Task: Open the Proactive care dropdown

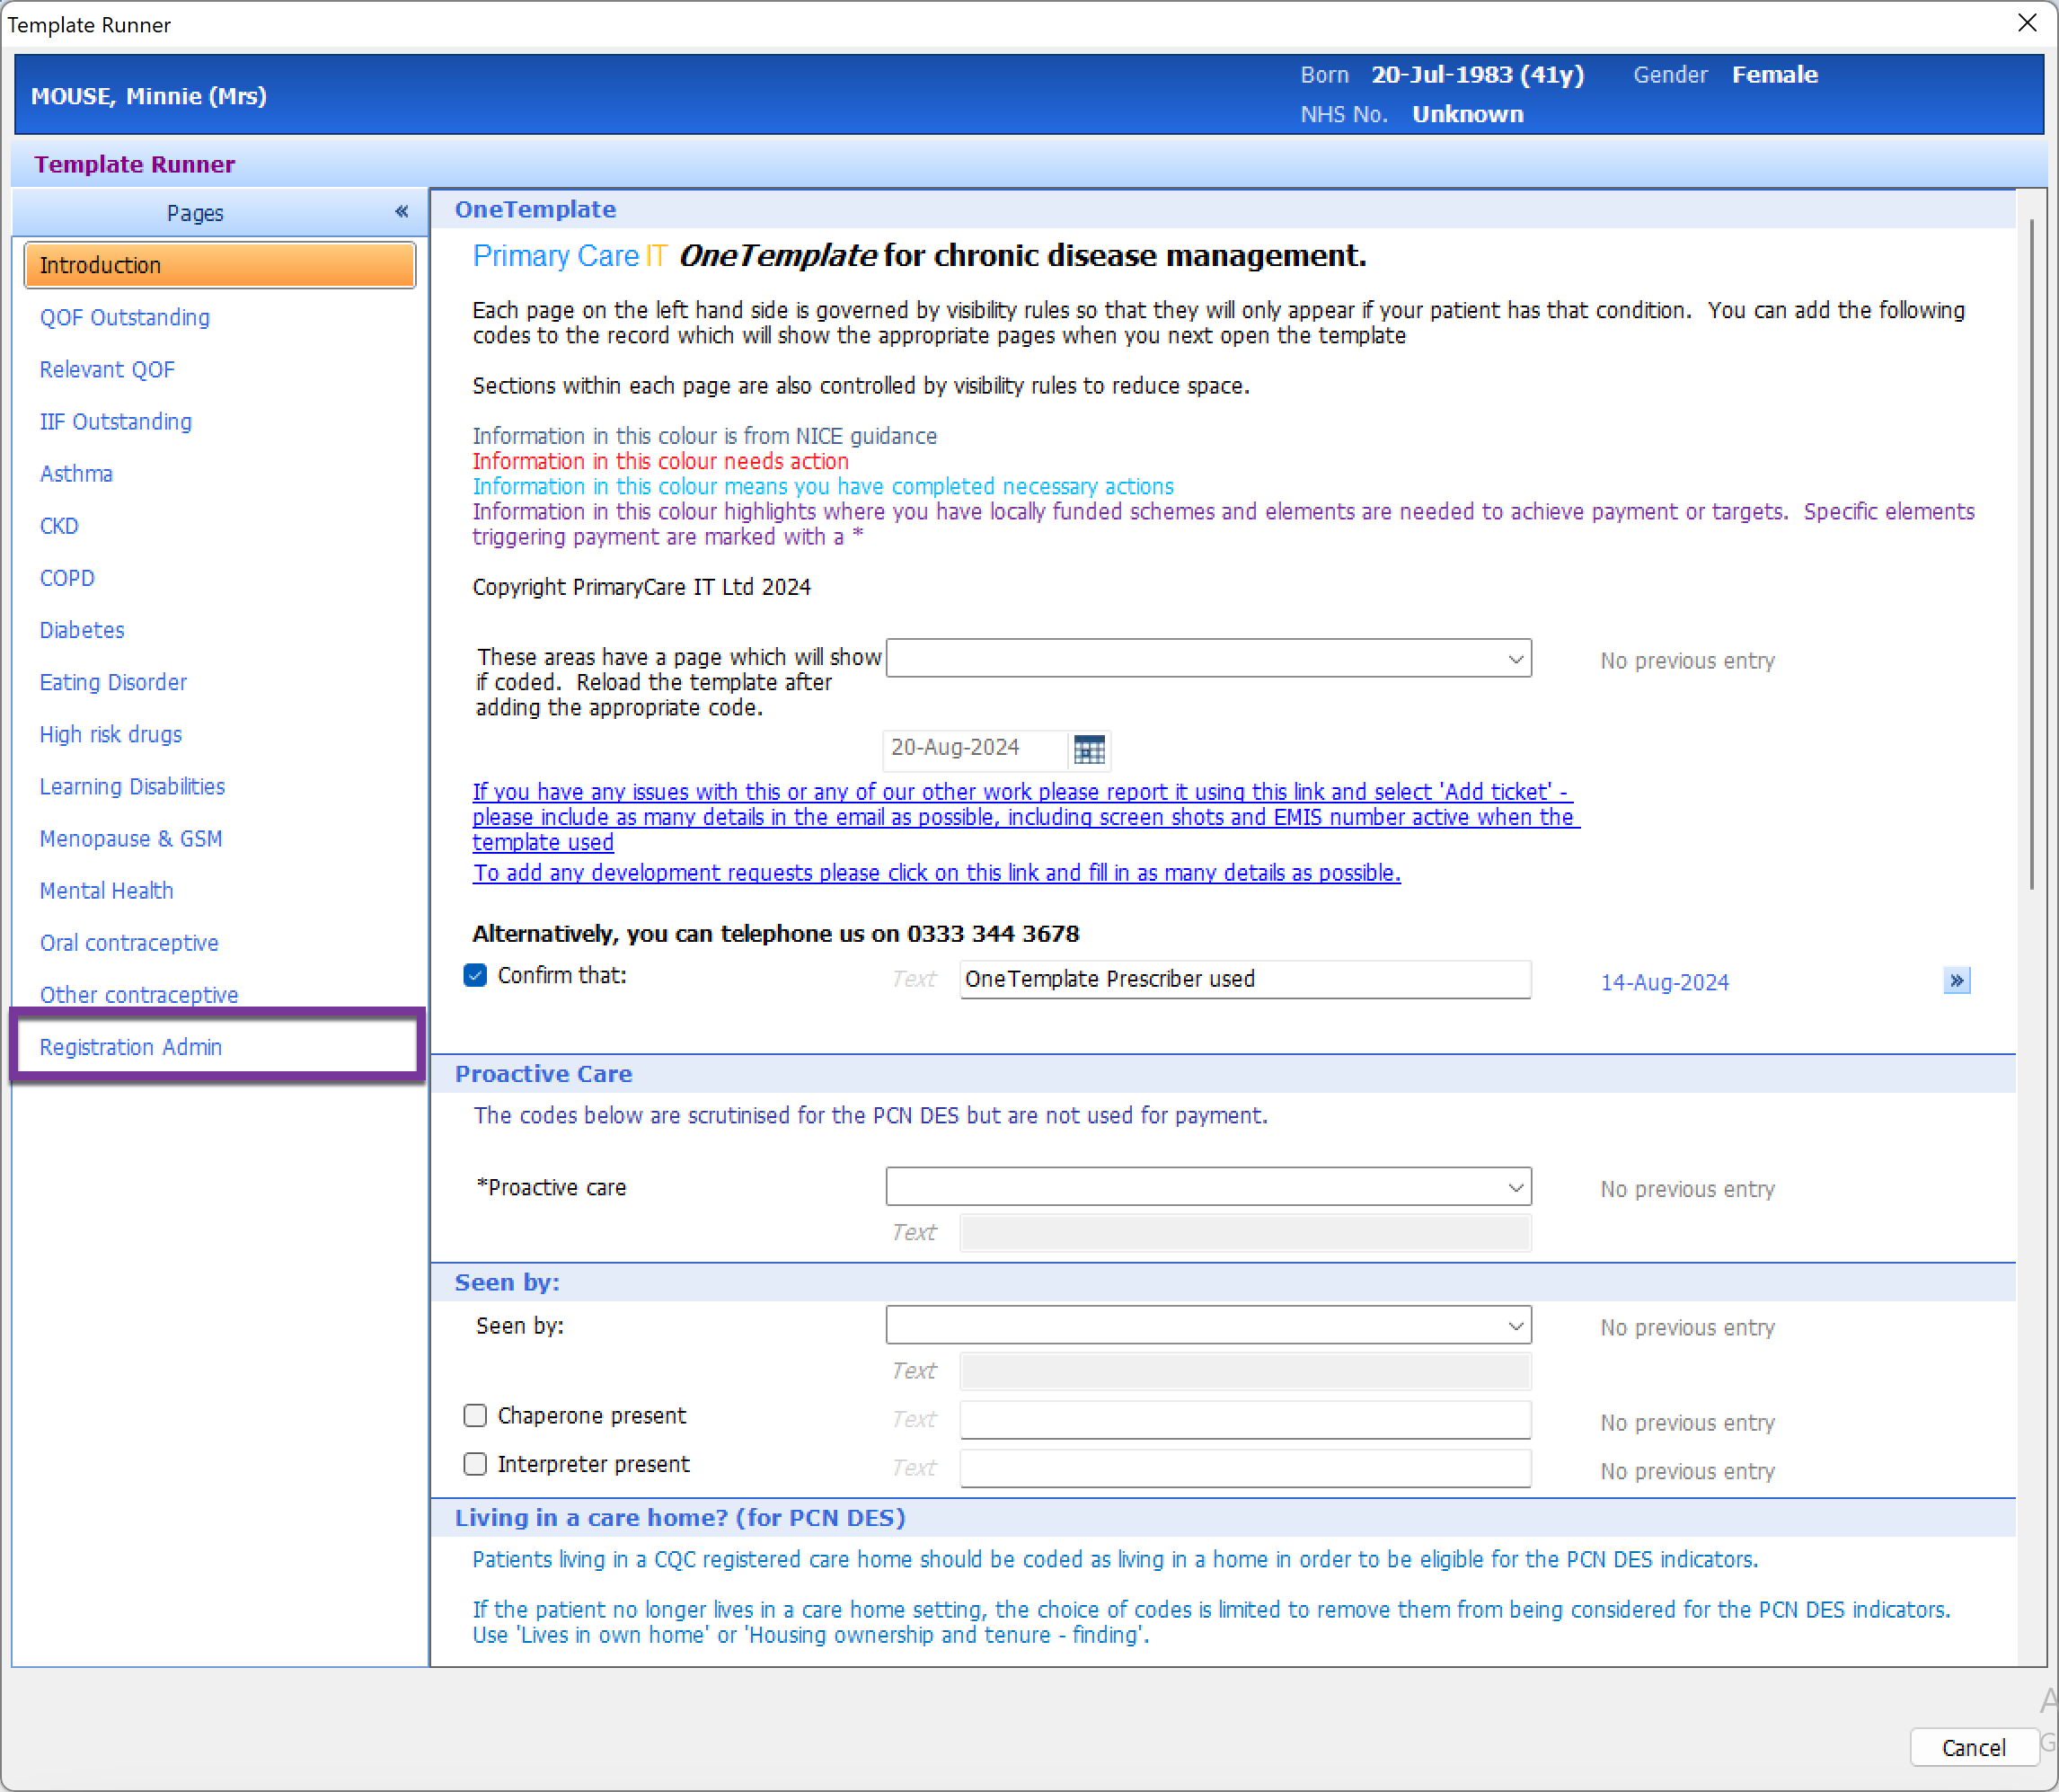Action: (1207, 1187)
